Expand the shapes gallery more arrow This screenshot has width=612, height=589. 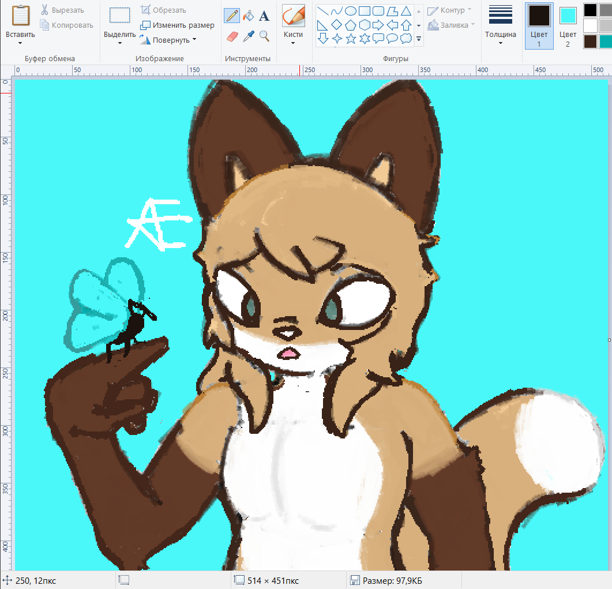[419, 39]
